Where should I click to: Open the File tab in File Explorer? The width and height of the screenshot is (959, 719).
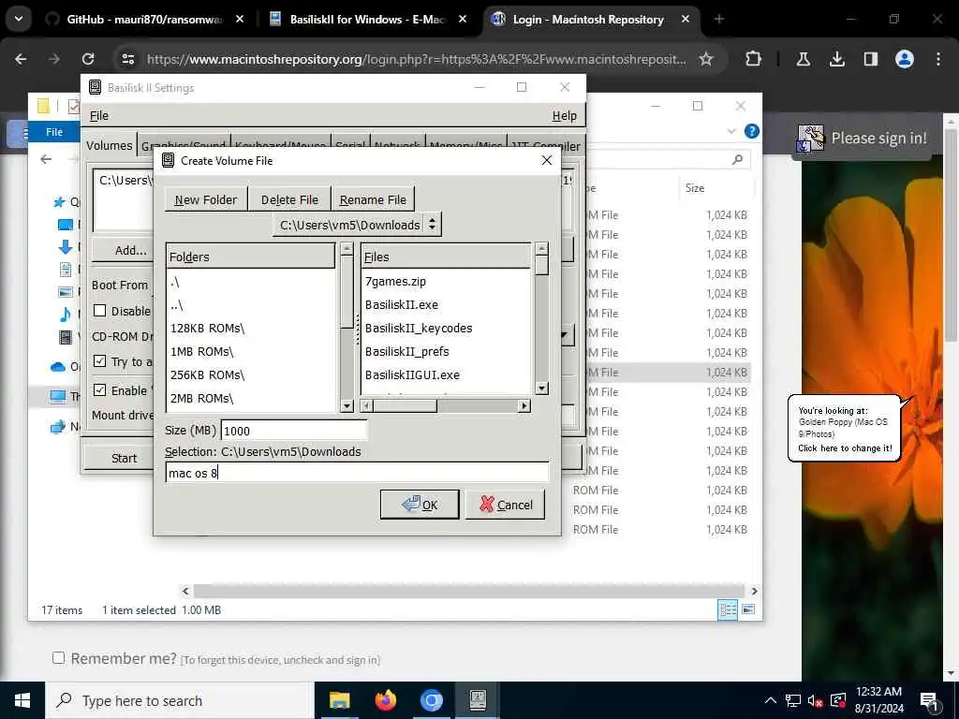click(54, 132)
